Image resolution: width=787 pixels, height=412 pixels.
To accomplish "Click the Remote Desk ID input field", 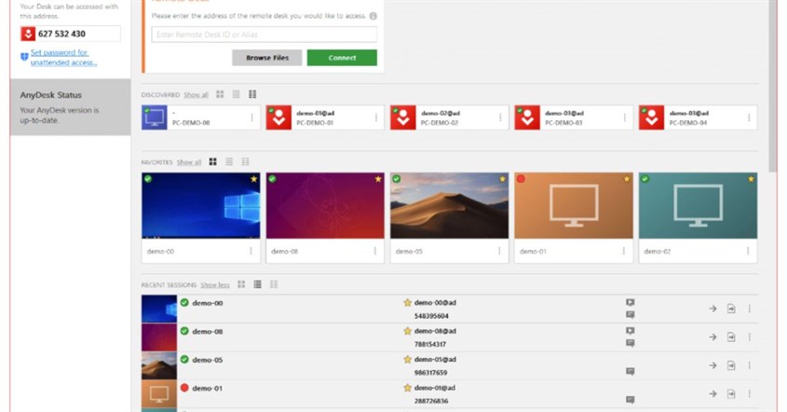I will click(x=264, y=34).
